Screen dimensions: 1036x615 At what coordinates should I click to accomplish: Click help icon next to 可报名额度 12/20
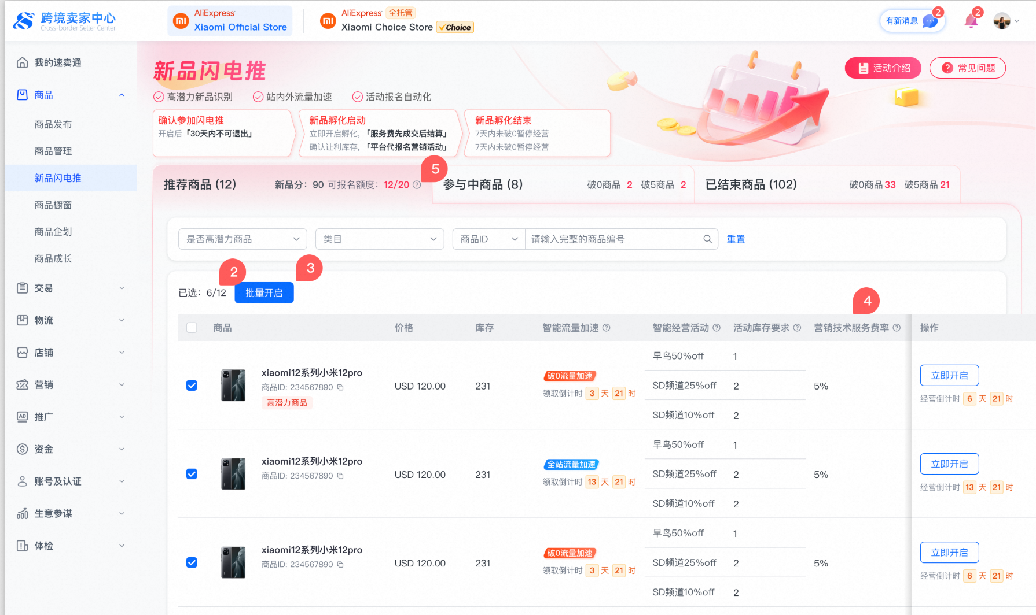417,185
